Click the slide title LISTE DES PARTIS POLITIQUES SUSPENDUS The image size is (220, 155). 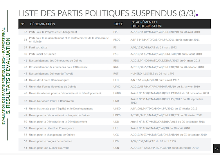(x=106, y=13)
